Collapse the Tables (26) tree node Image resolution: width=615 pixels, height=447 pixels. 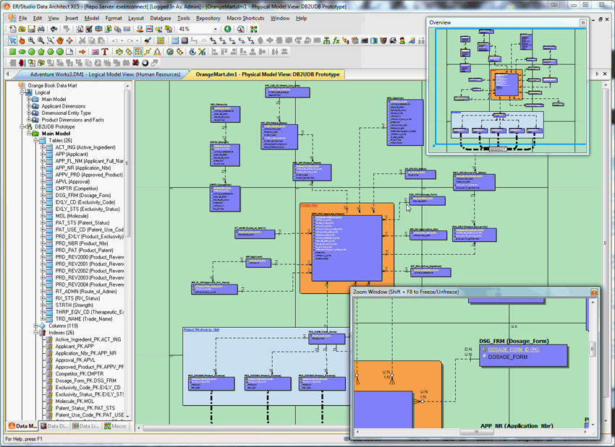[x=35, y=141]
